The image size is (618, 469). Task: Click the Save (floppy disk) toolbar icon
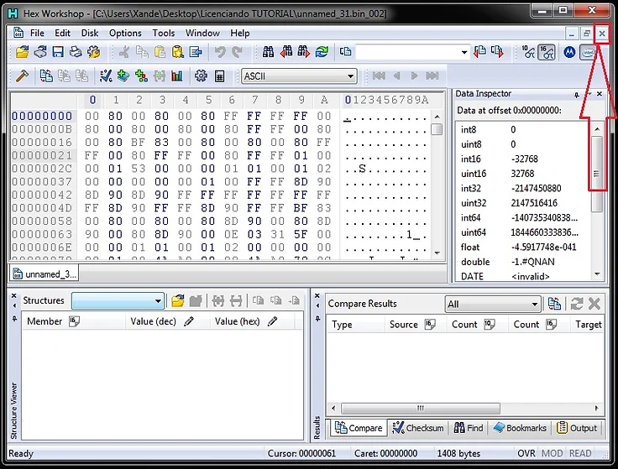point(58,52)
